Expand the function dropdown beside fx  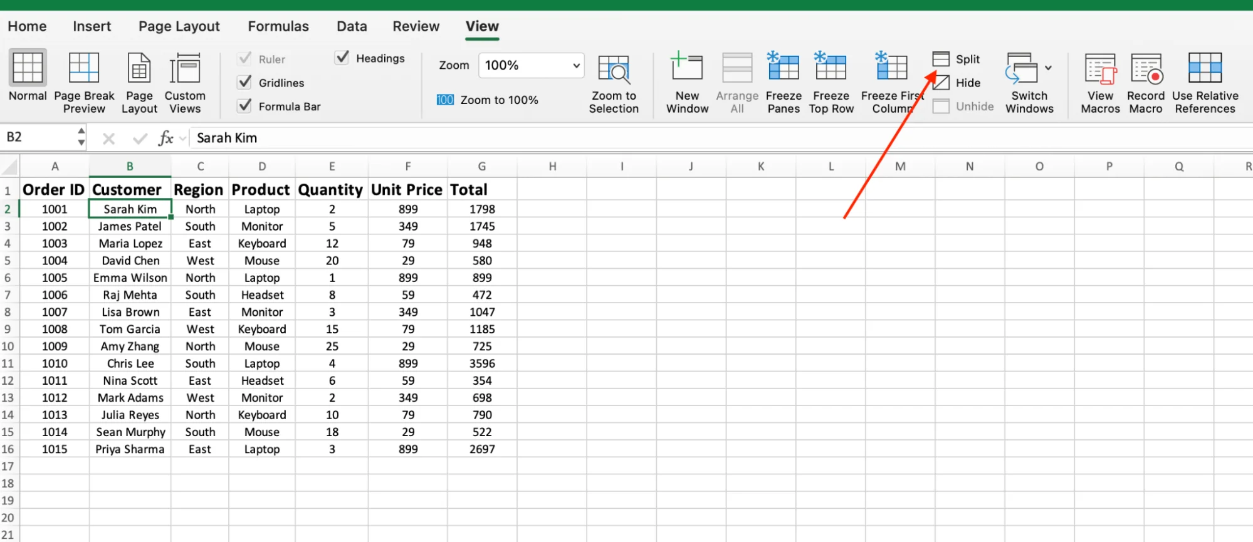click(x=183, y=138)
